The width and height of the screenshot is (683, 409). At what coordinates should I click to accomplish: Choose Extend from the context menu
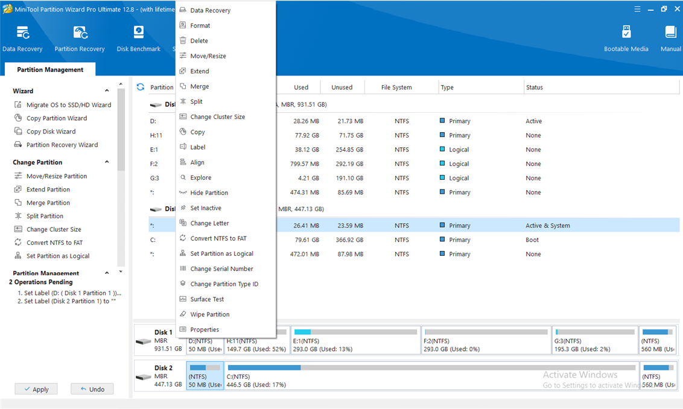point(226,71)
